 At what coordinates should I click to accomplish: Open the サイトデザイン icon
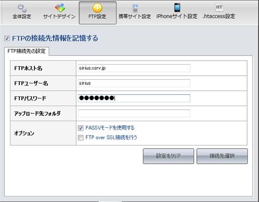60,8
